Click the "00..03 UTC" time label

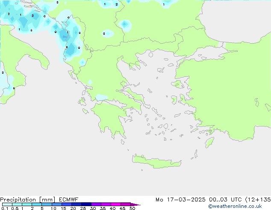225,200
